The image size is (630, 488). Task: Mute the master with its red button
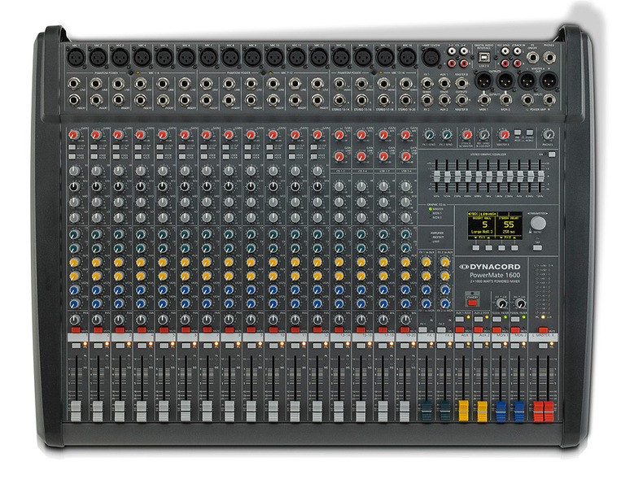click(543, 330)
